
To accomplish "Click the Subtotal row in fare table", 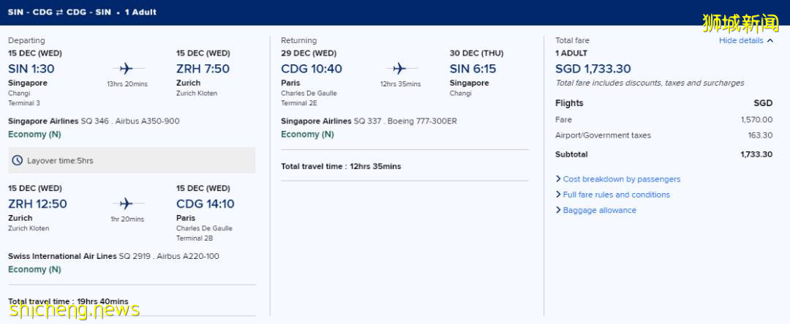I will tap(663, 154).
